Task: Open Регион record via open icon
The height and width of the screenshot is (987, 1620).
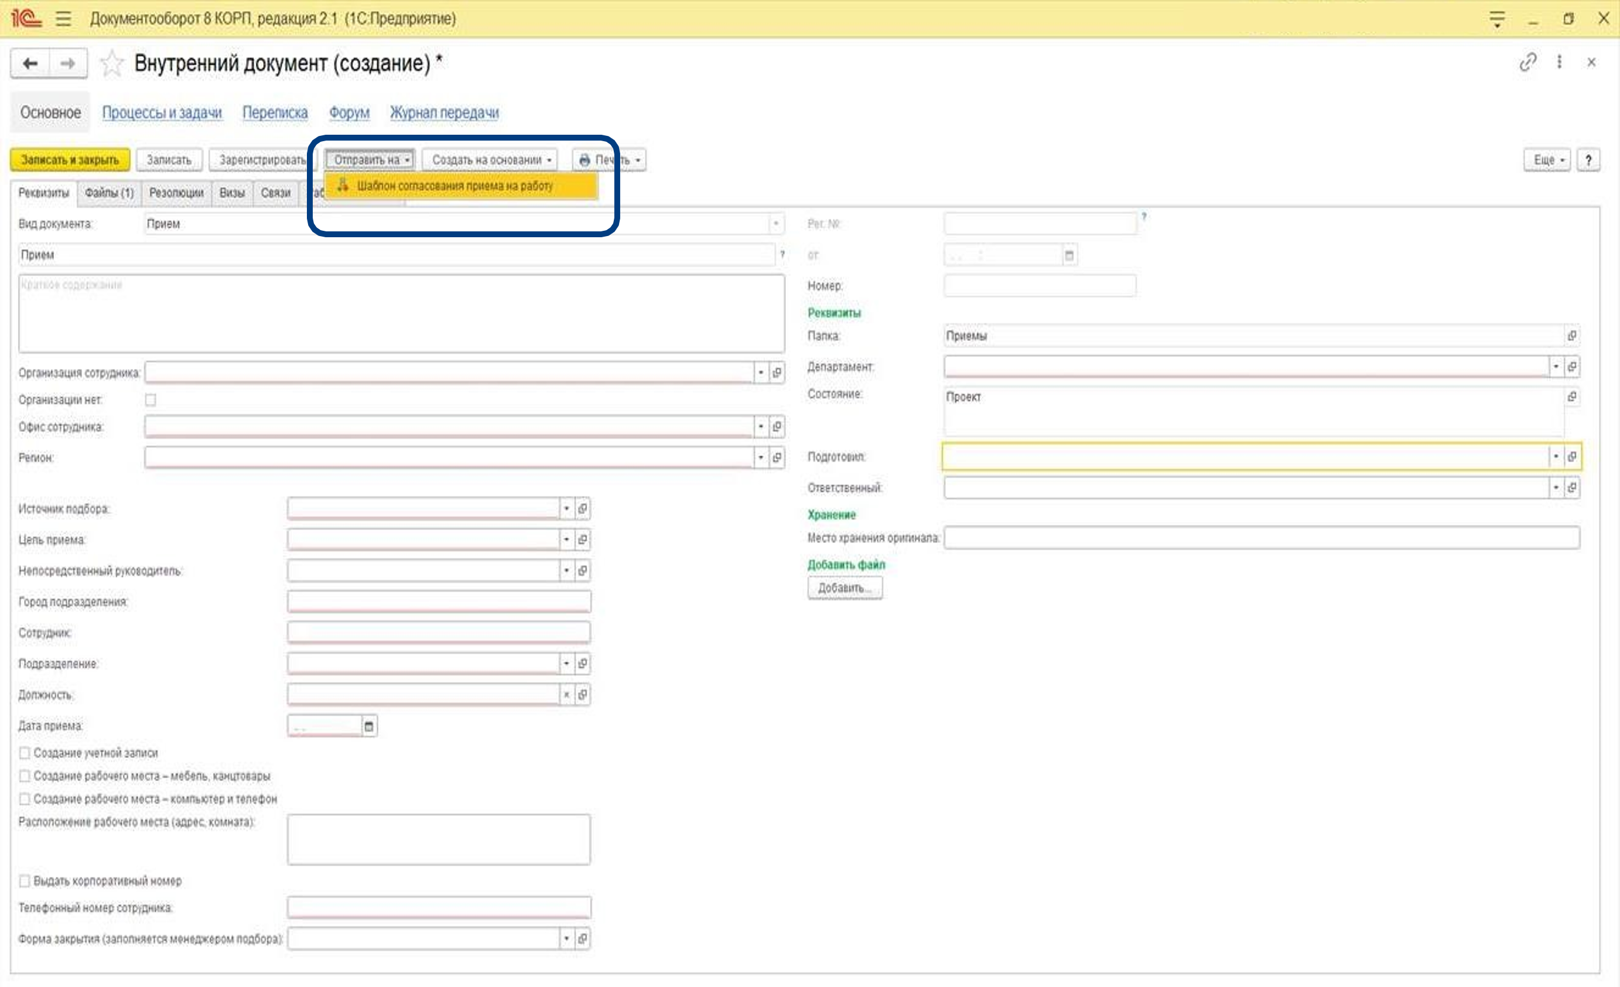Action: coord(777,457)
